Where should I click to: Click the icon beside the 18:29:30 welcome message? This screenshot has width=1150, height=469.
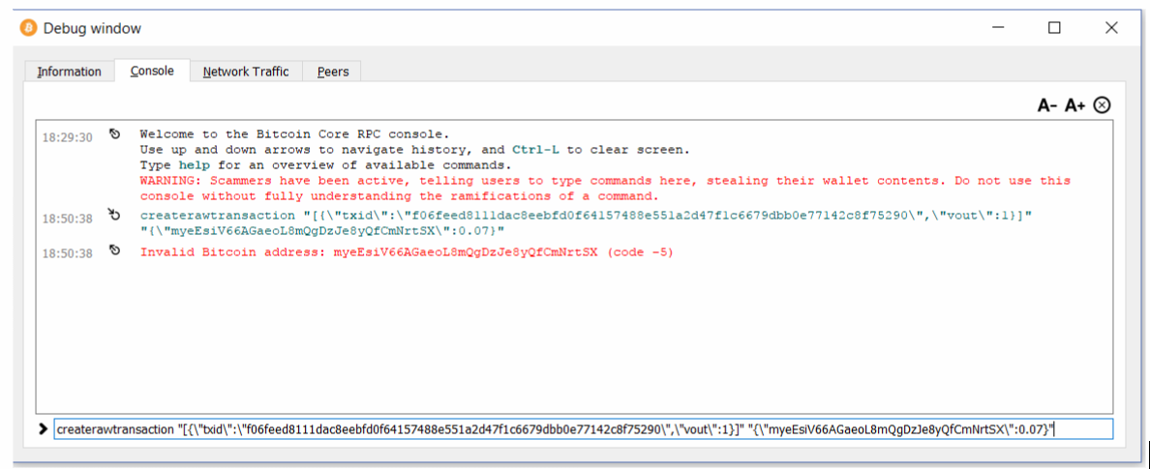[114, 134]
